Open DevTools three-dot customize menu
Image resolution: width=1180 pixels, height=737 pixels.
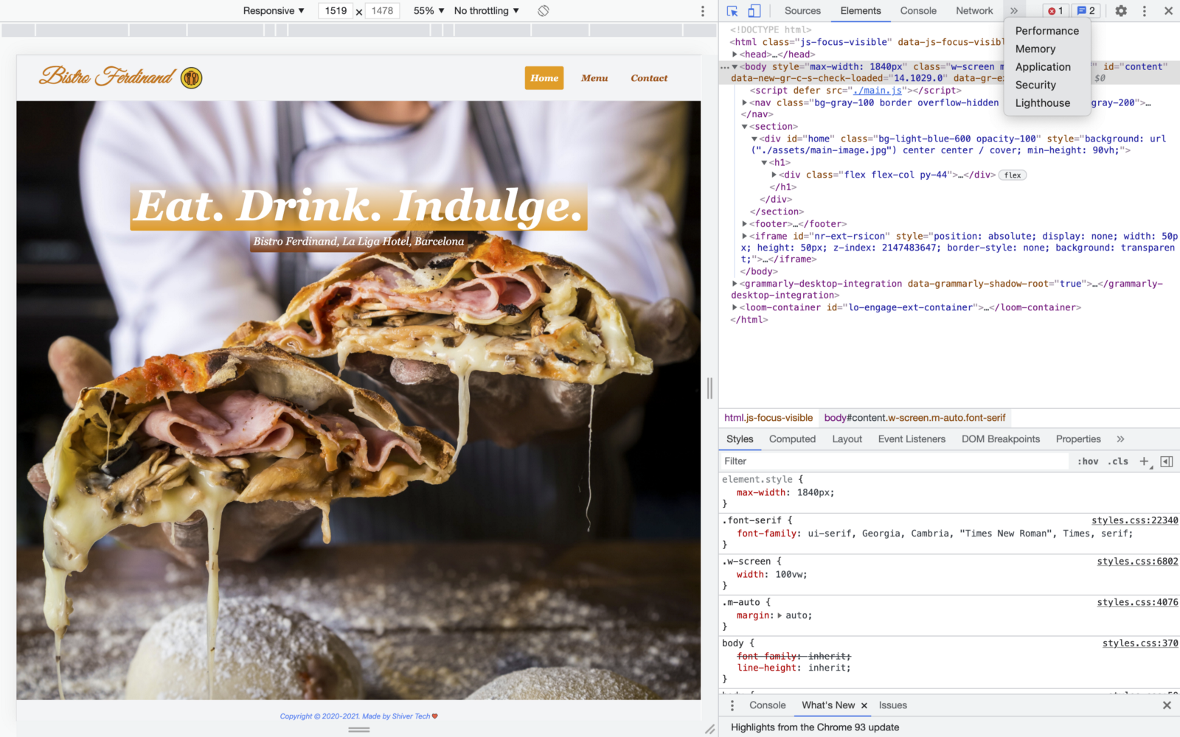tap(1145, 11)
